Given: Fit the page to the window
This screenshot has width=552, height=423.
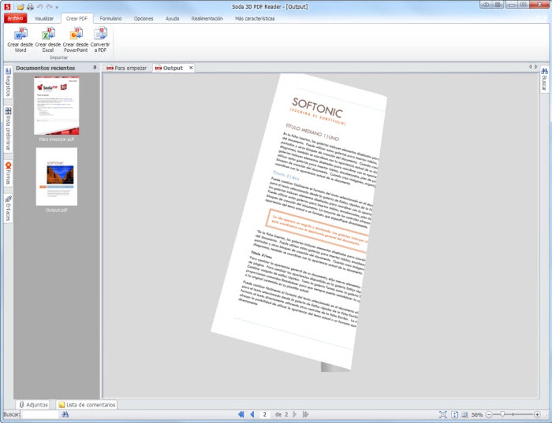Looking at the screenshot, I should [x=443, y=414].
